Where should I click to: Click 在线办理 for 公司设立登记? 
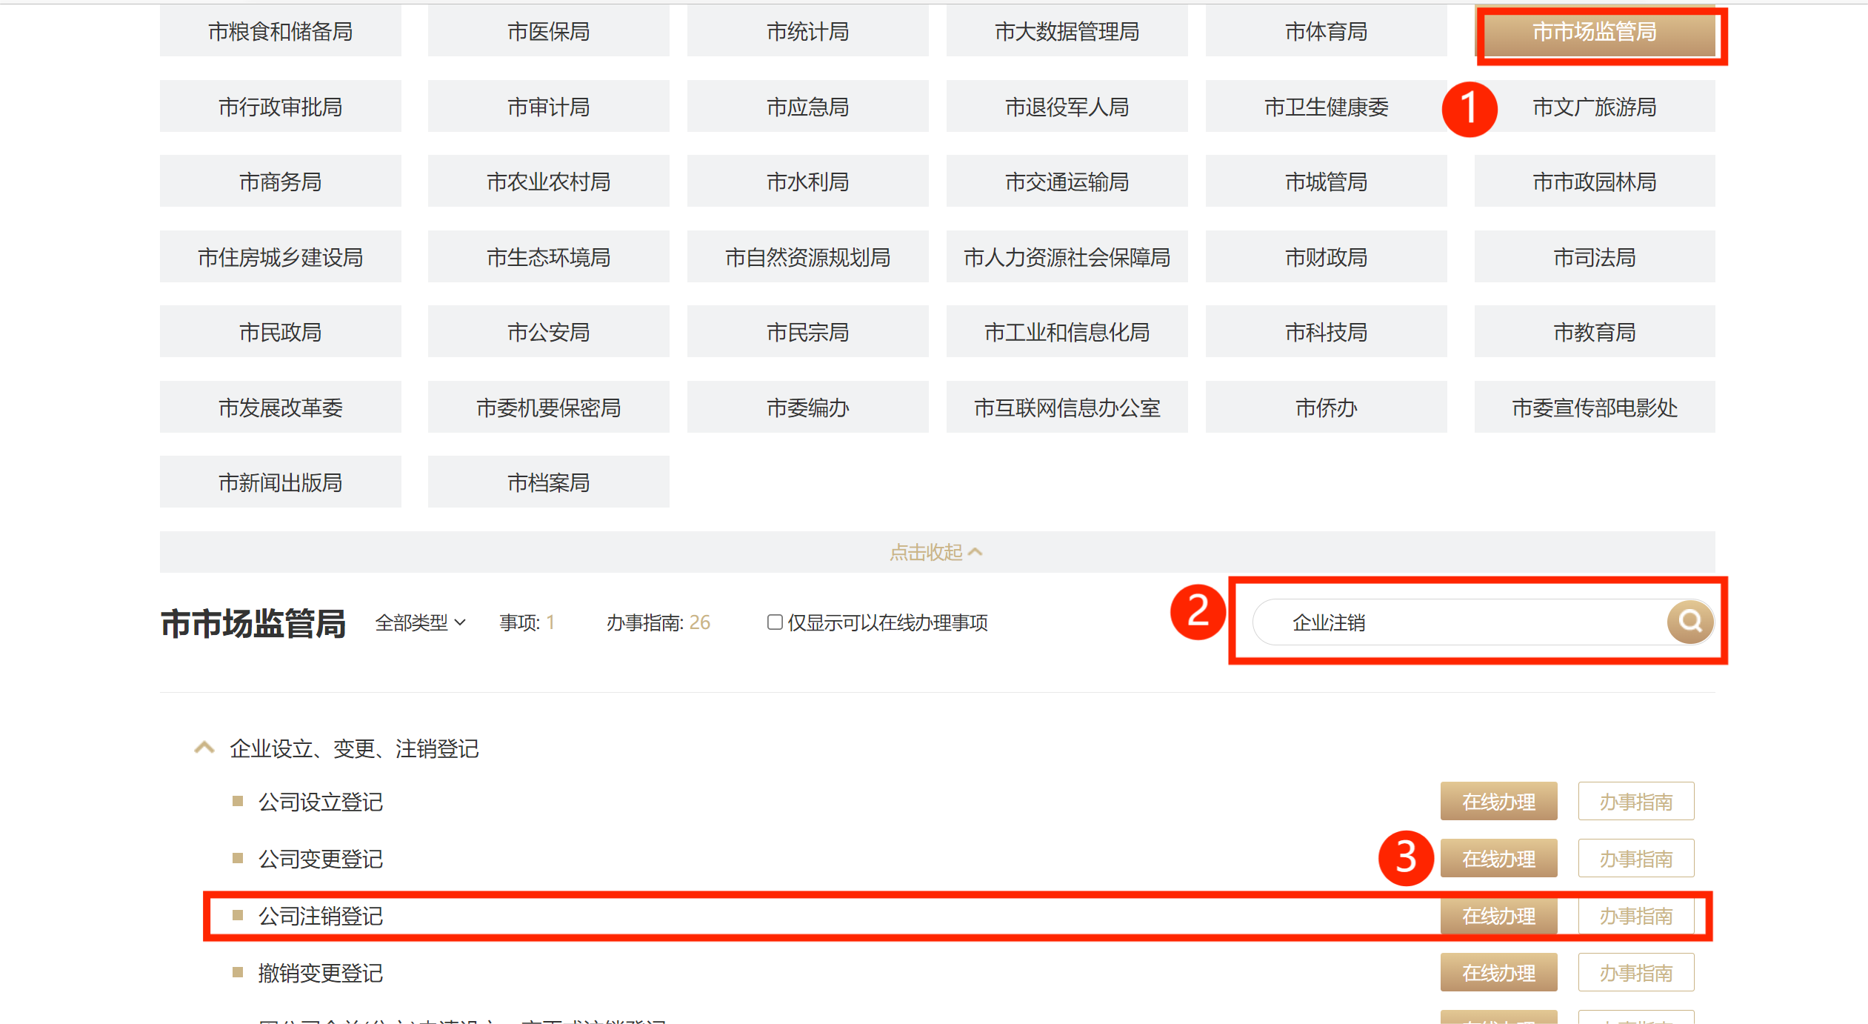click(x=1498, y=802)
